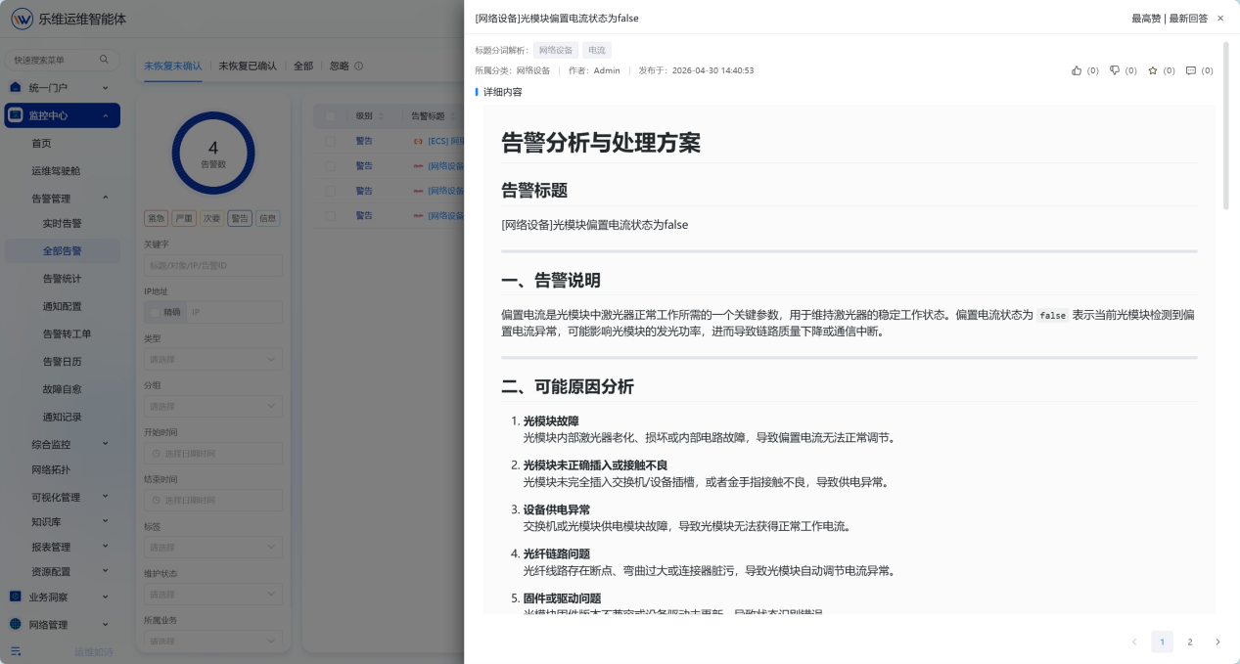Expand the 综合监控 submenu

pos(105,444)
